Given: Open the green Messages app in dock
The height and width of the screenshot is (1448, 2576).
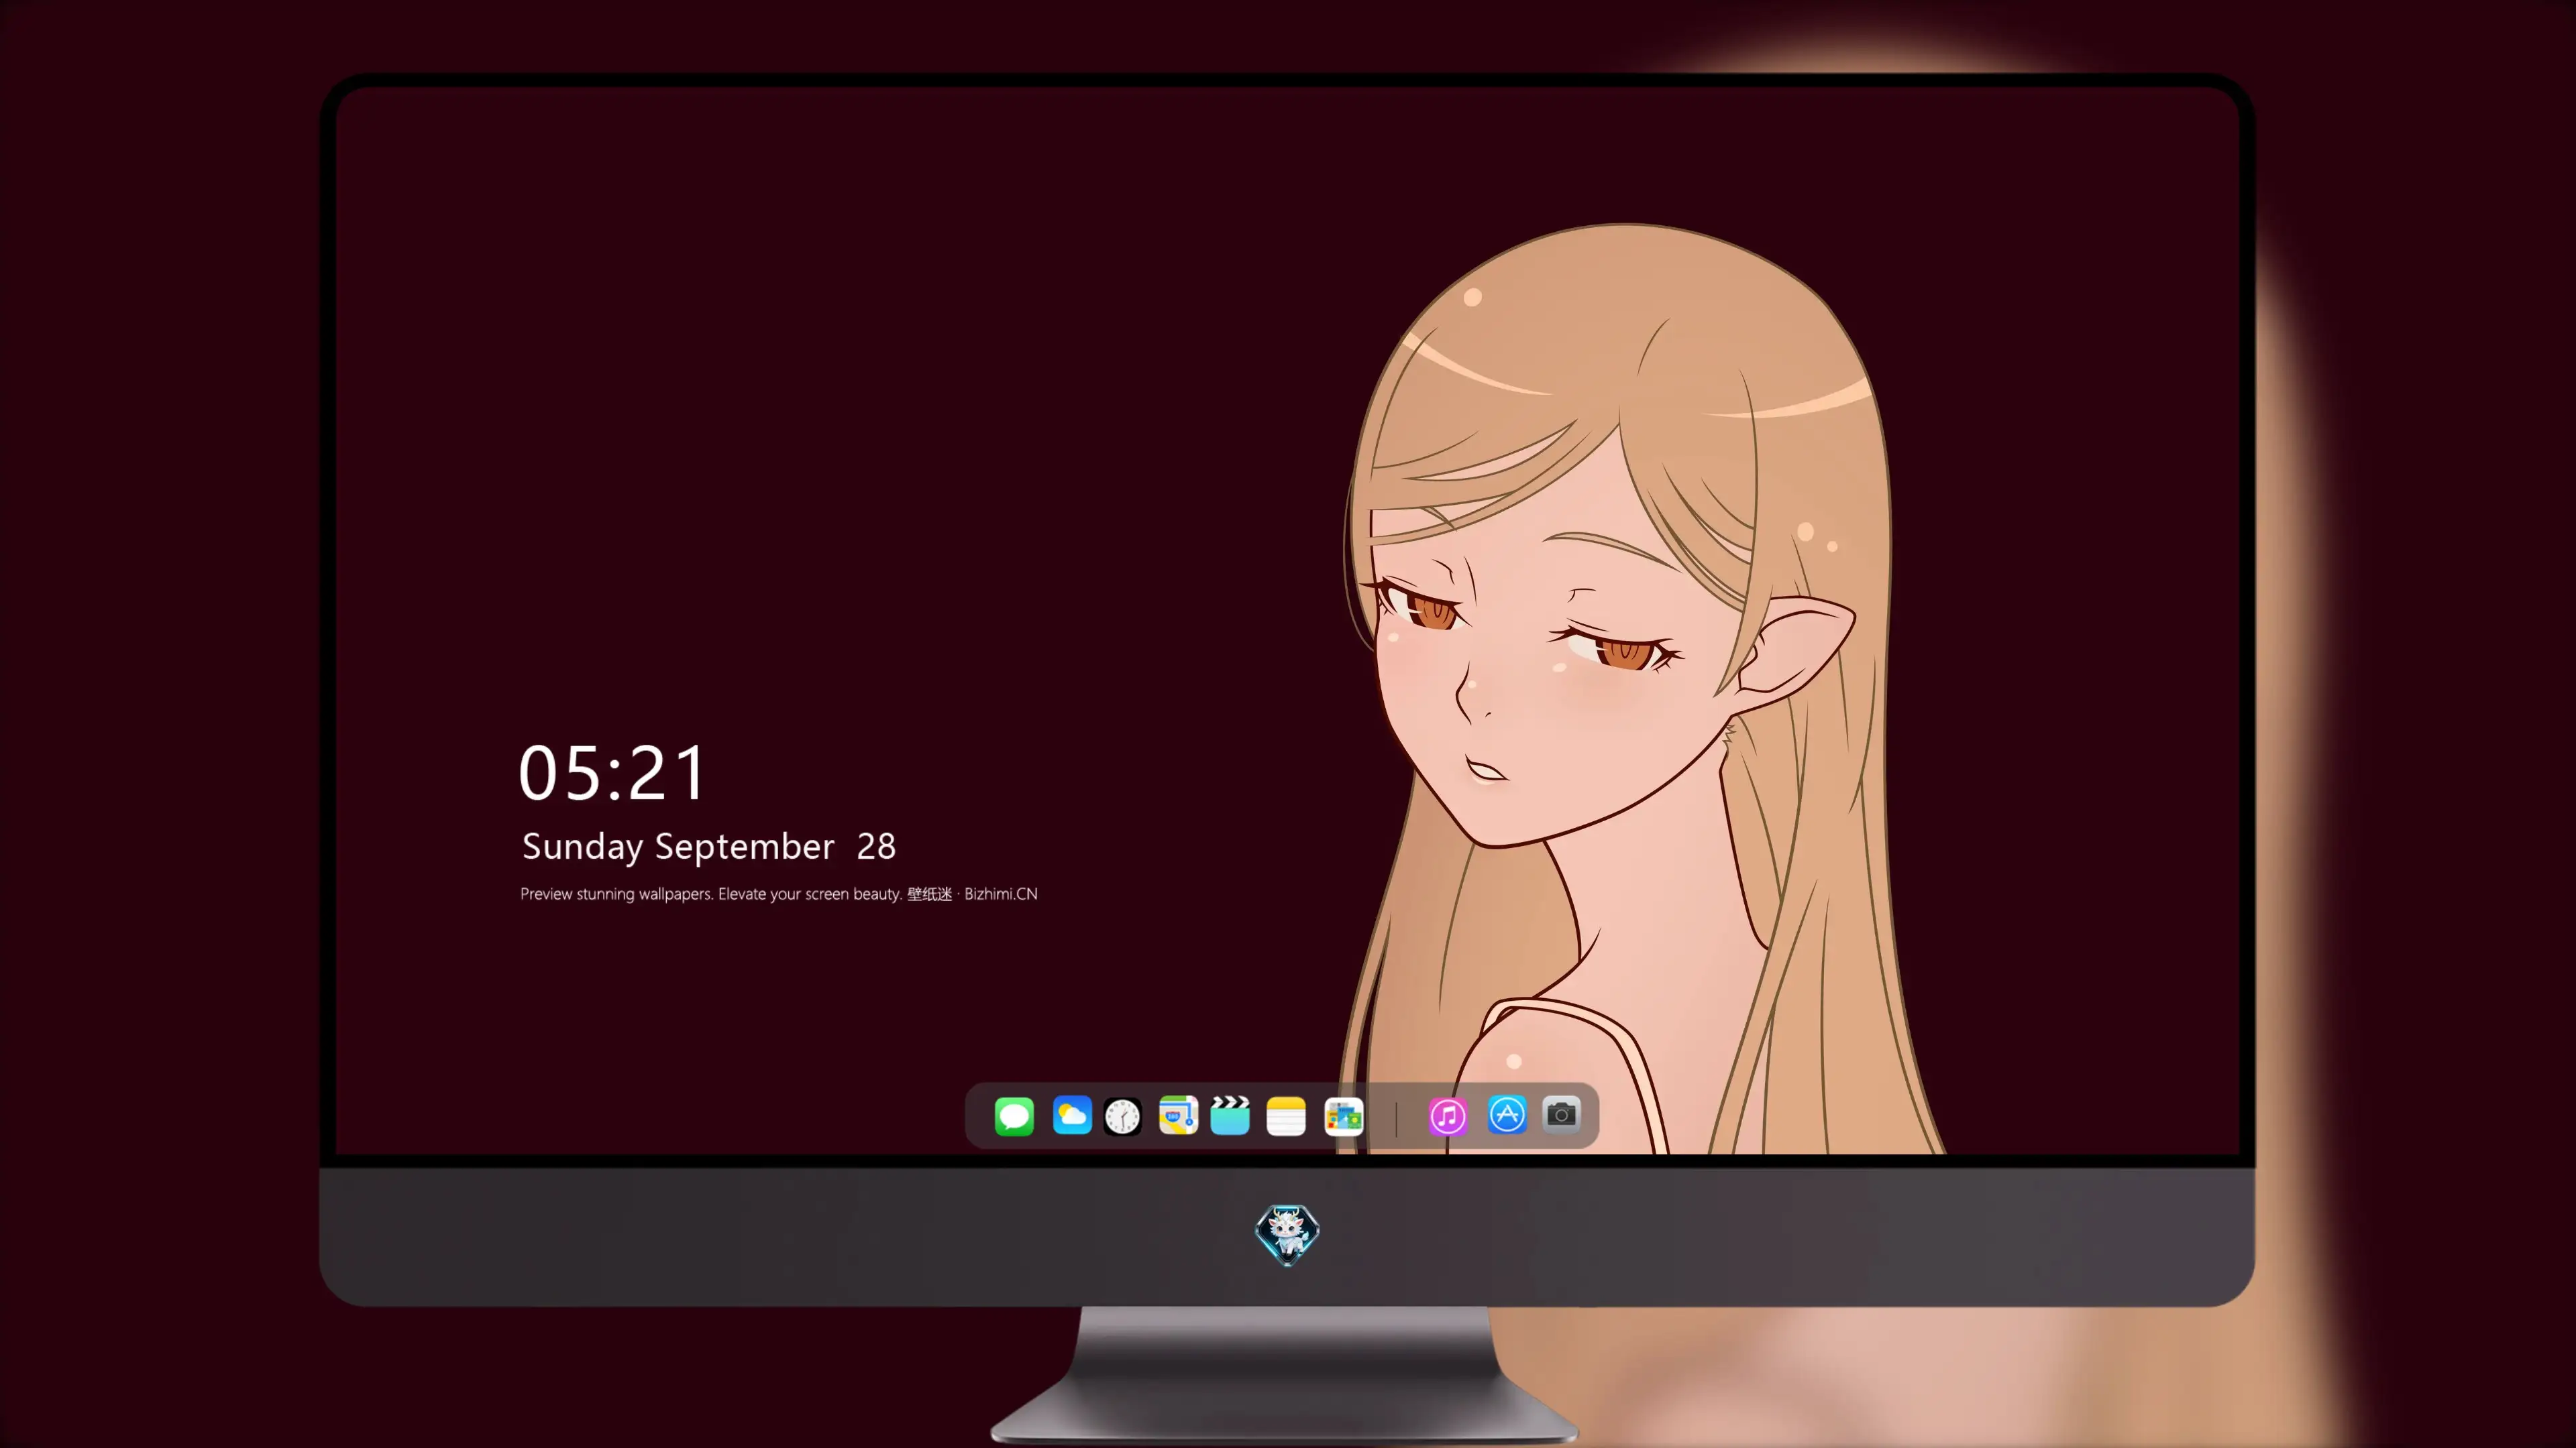Looking at the screenshot, I should pyautogui.click(x=1013, y=1115).
